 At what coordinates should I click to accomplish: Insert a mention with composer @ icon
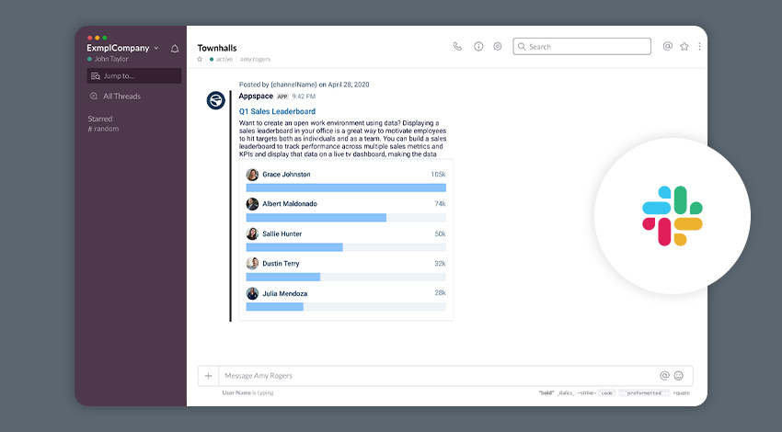coord(664,376)
